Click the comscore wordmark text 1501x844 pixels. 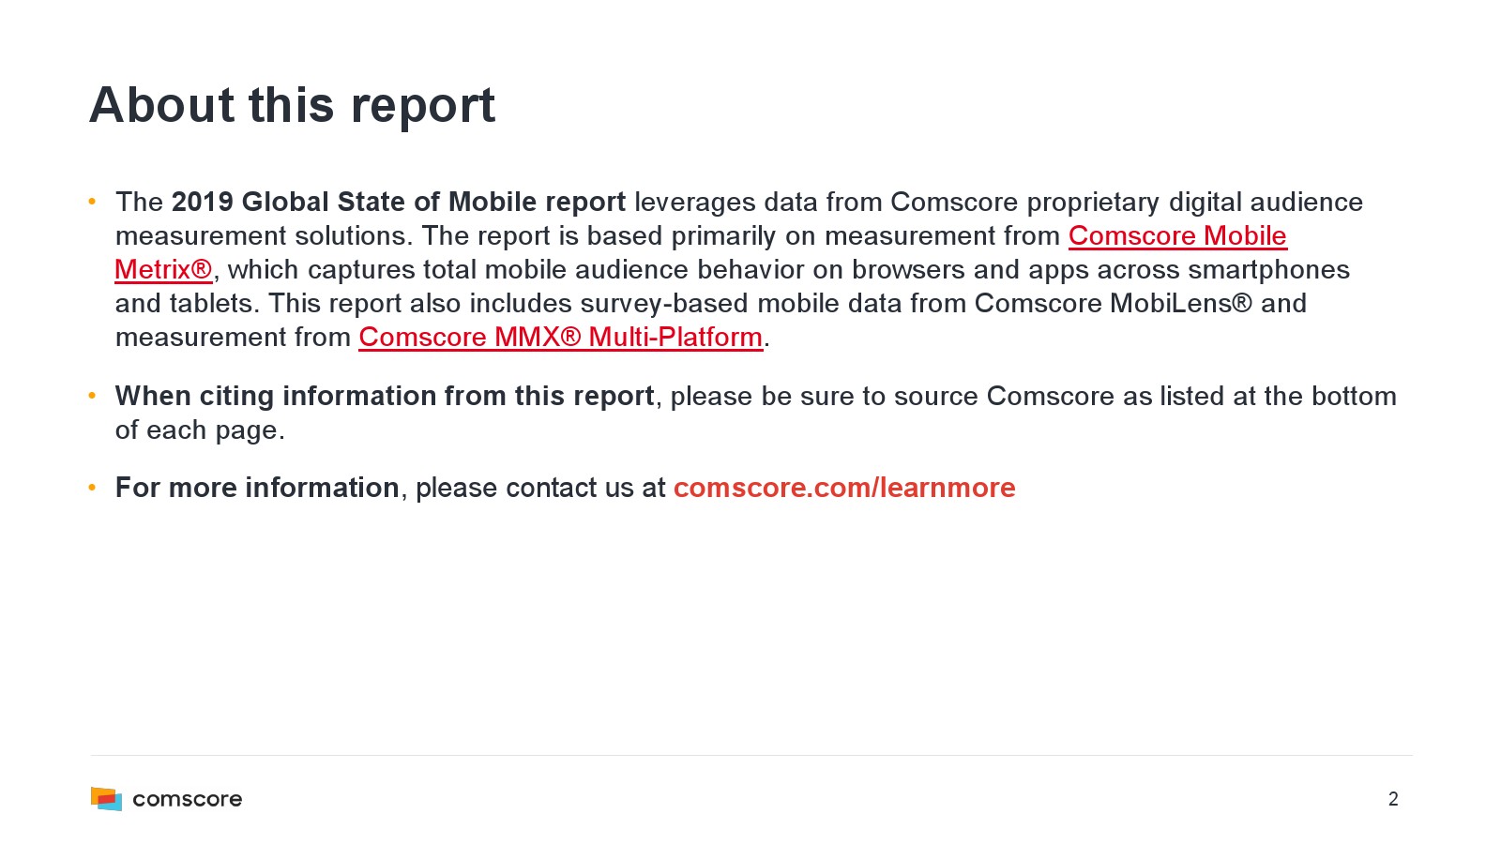188,799
